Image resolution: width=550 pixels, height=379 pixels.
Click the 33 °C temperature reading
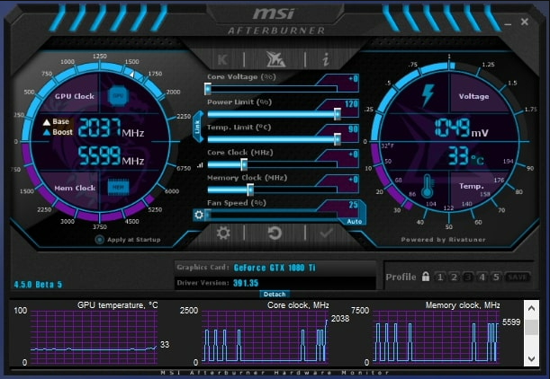[x=465, y=156]
